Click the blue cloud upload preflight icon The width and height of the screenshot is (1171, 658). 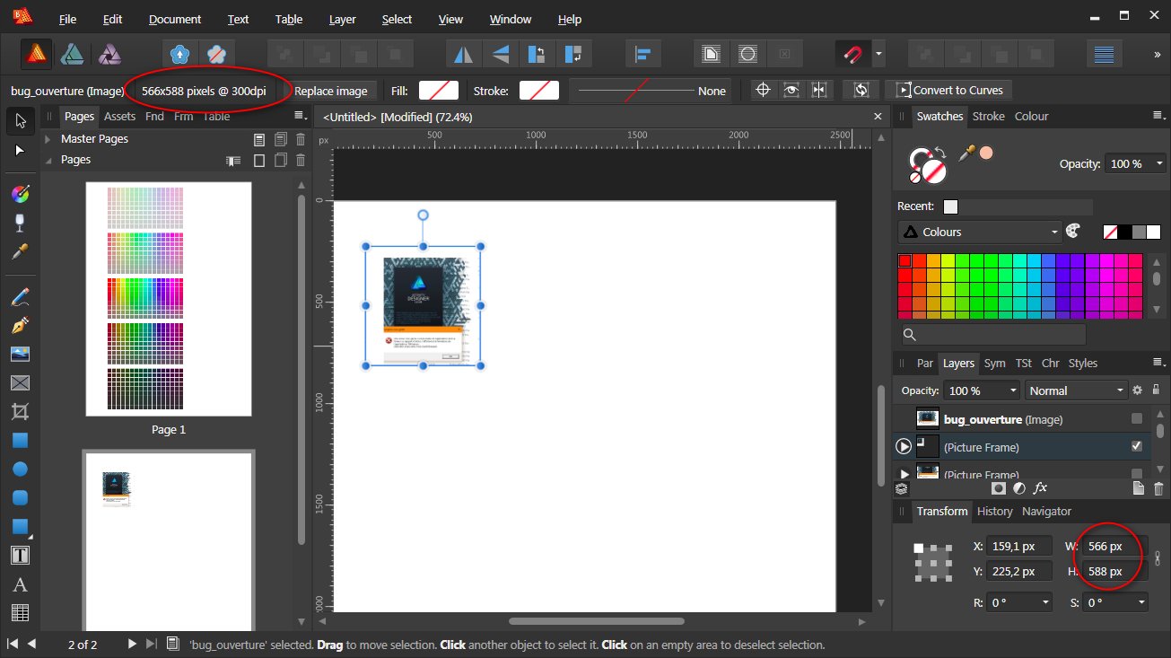[180, 54]
